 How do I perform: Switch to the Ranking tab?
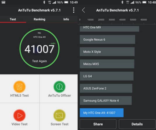click(x=39, y=19)
